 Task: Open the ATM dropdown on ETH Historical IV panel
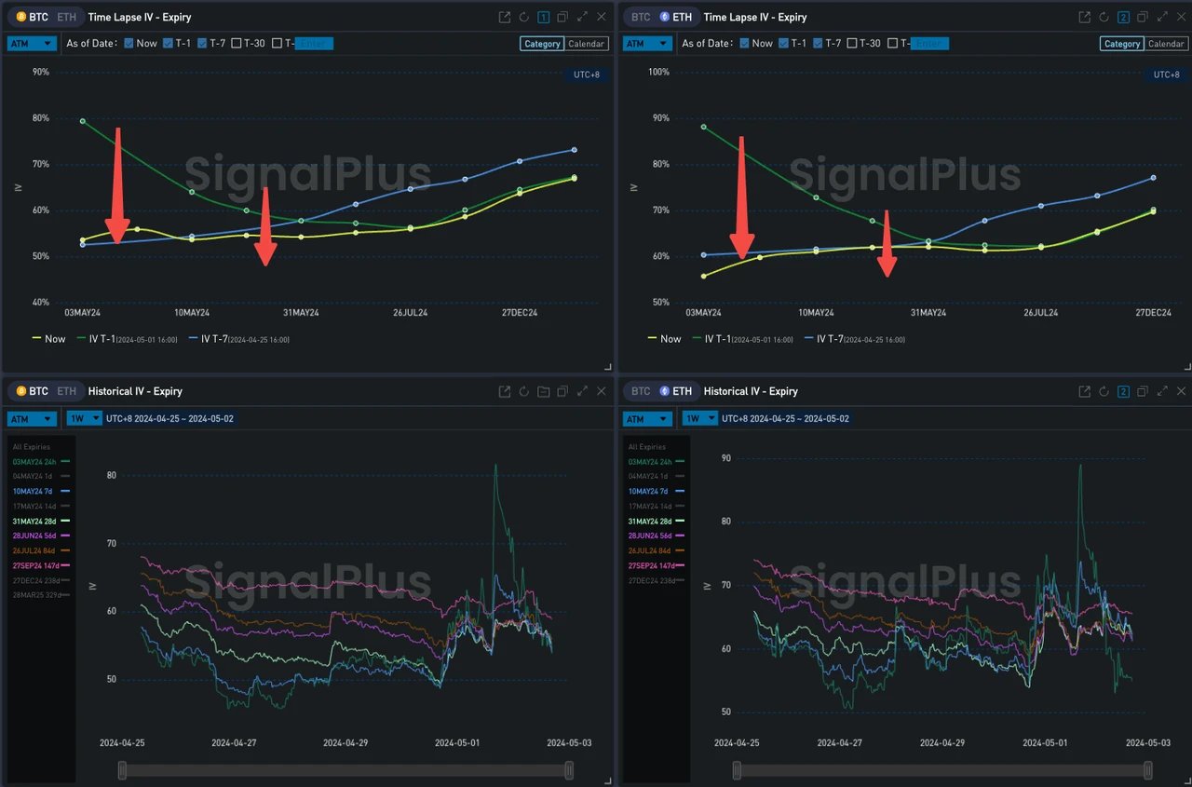[x=646, y=418]
